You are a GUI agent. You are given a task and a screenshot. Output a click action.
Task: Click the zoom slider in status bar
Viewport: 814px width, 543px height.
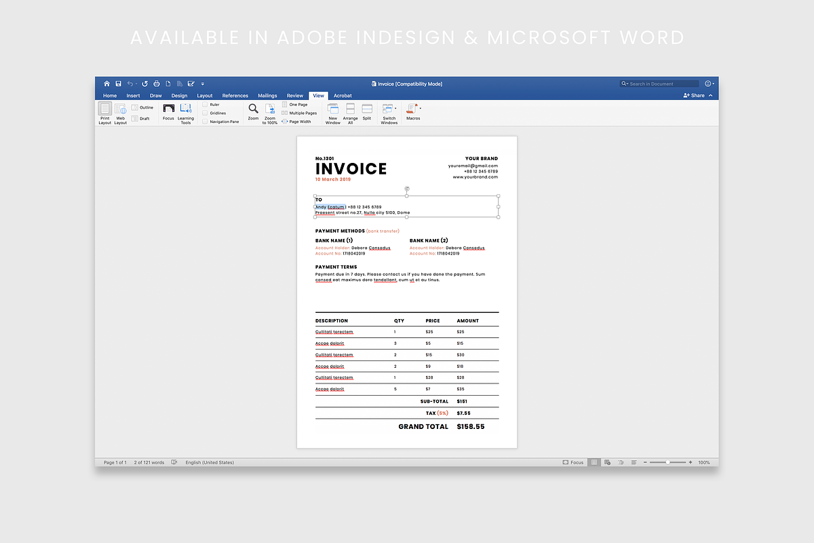pos(668,462)
